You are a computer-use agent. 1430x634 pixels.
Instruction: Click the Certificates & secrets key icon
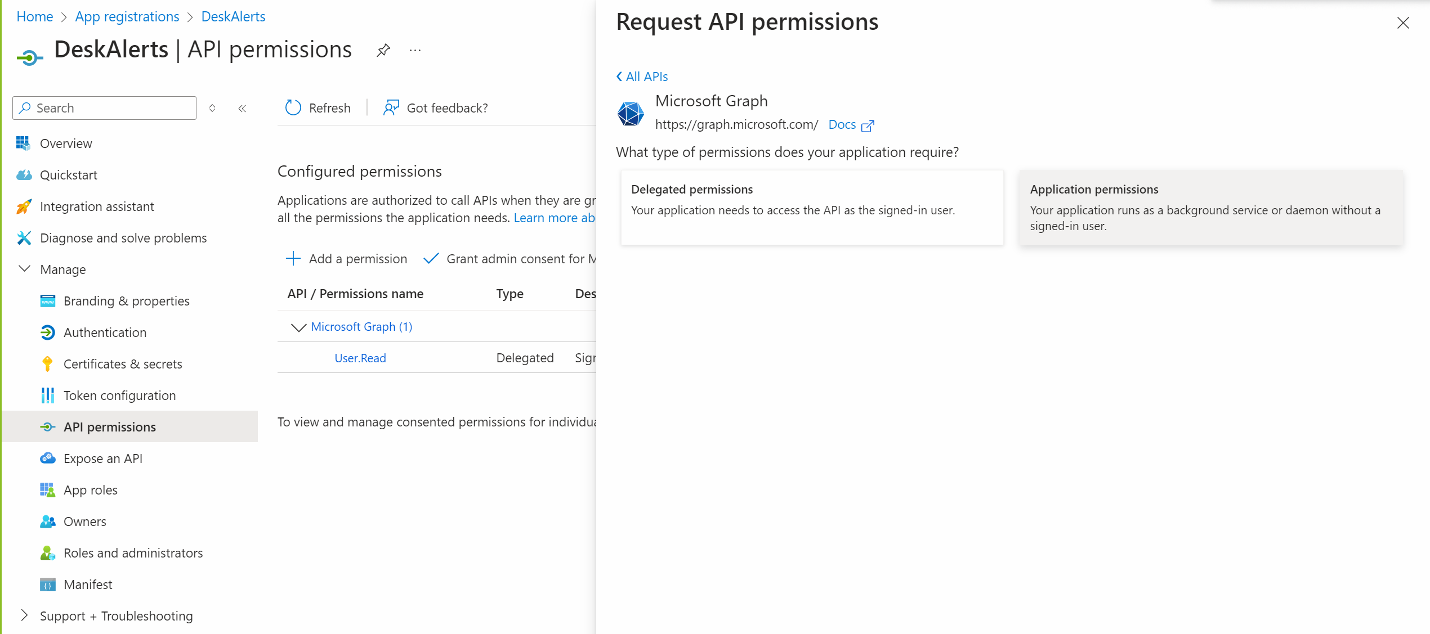point(48,364)
